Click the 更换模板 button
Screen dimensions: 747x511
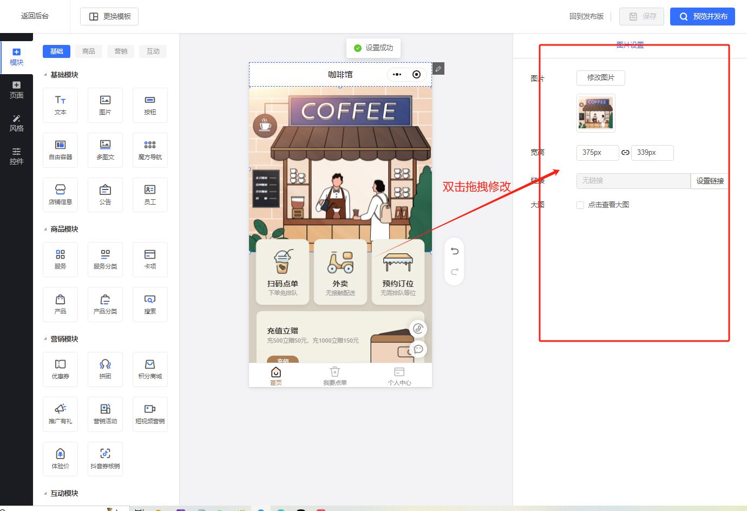[109, 17]
